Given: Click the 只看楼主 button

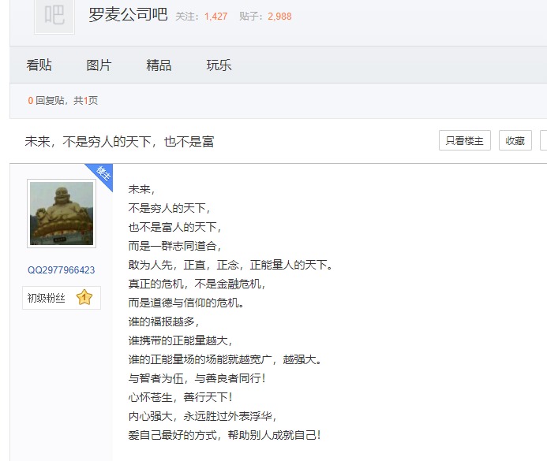Looking at the screenshot, I should (465, 141).
